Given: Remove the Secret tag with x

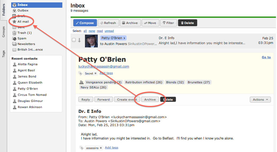Looking at the screenshot, I should tap(95, 73).
